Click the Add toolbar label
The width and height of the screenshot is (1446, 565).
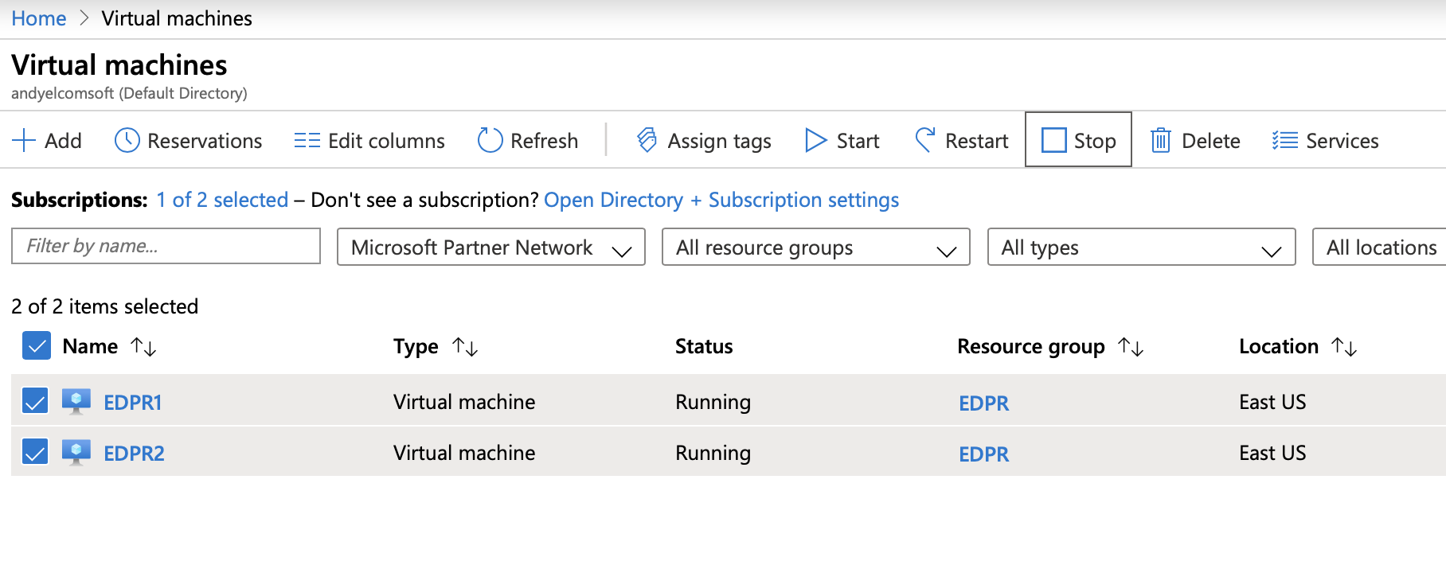(63, 141)
